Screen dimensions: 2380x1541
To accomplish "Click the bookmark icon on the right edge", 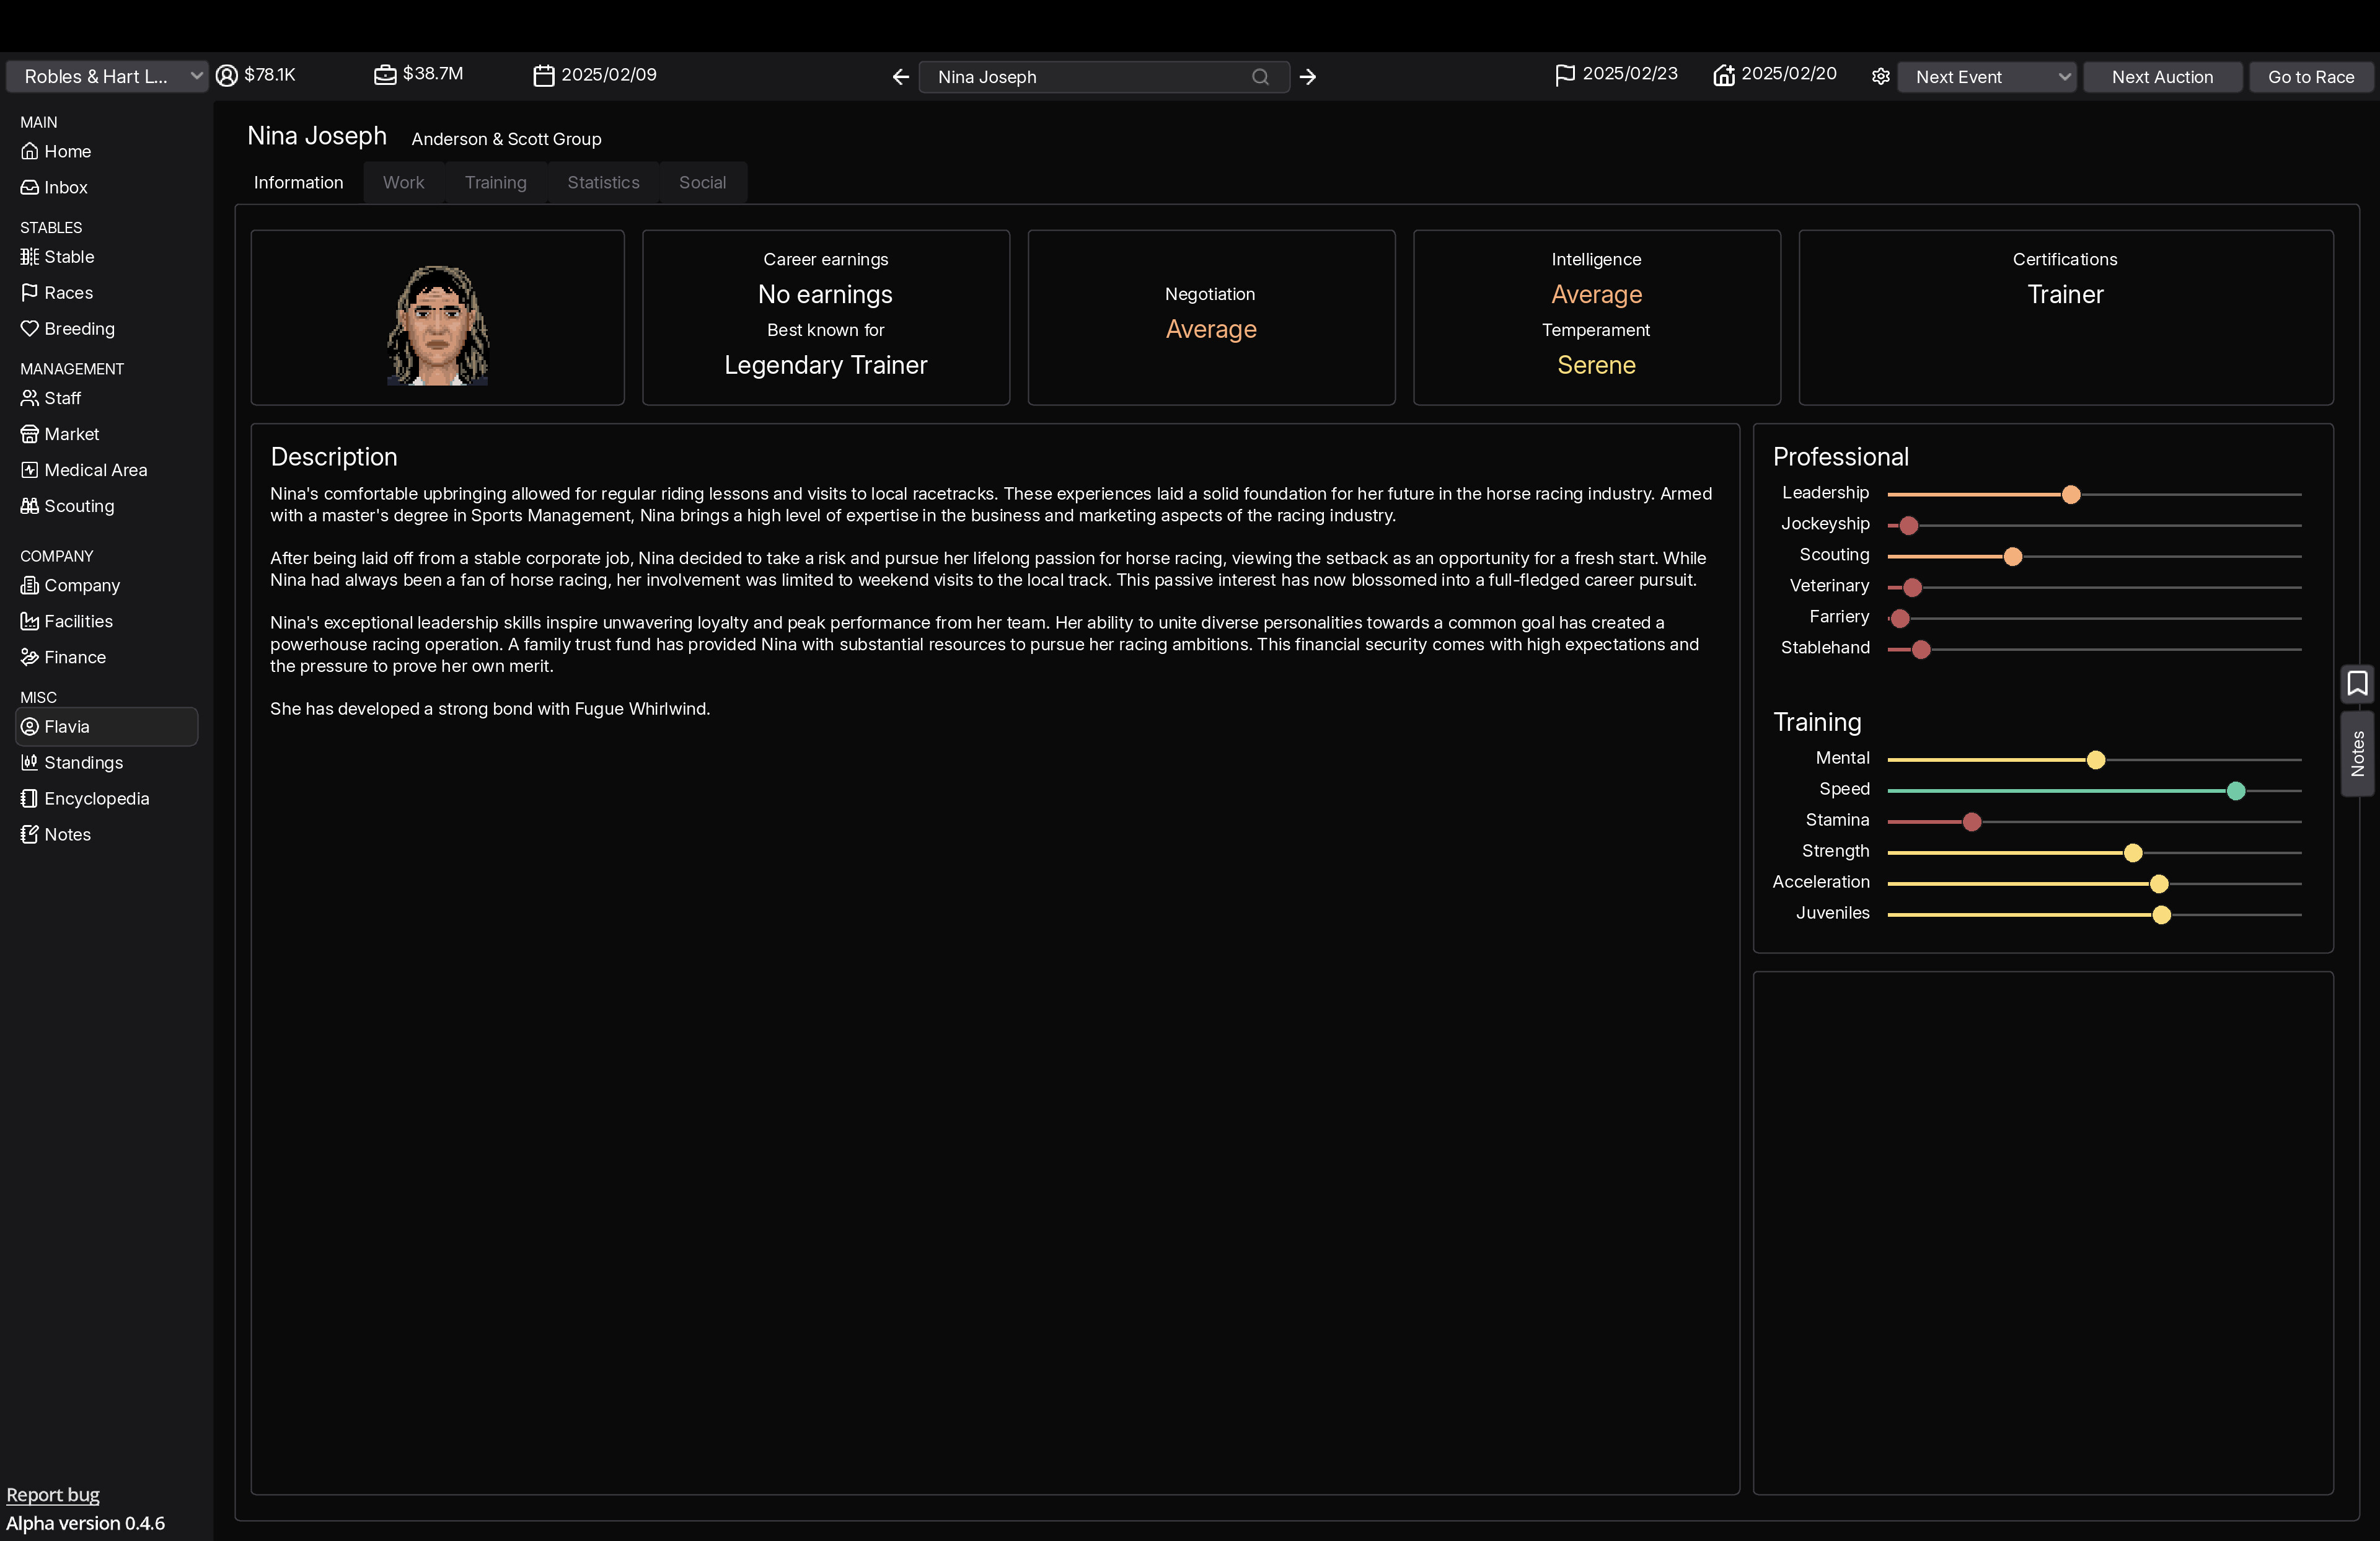I will [2357, 683].
